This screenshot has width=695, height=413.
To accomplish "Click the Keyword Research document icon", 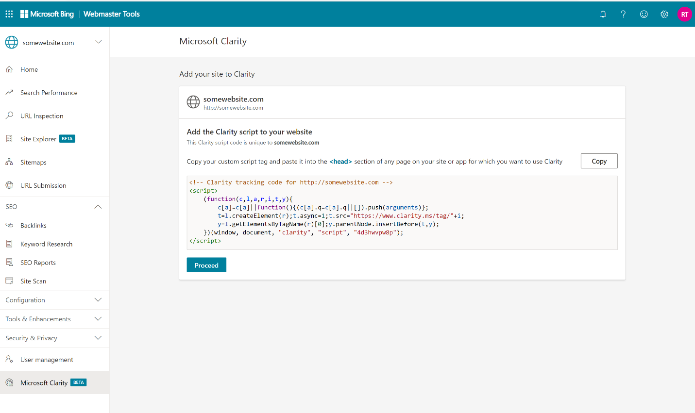I will pos(9,244).
